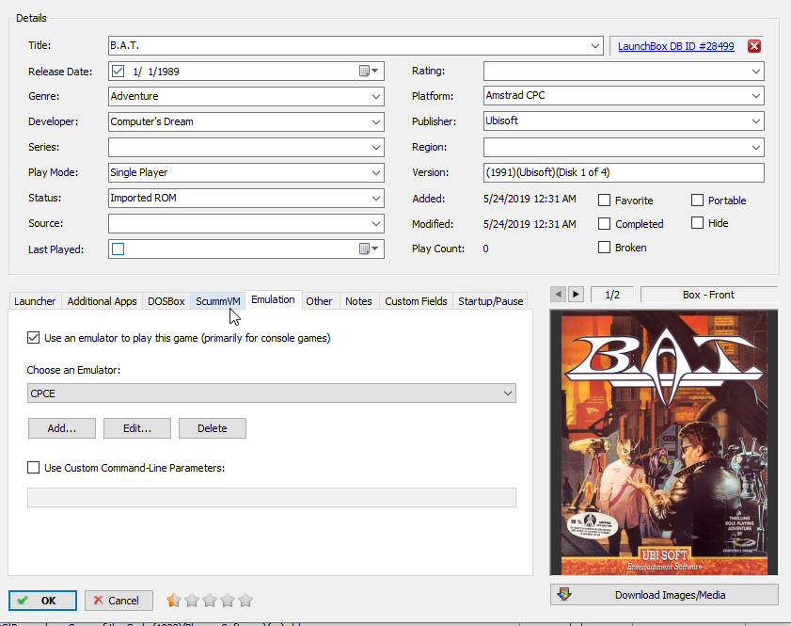Open Choose an Emulator CPCE dropdown

272,393
